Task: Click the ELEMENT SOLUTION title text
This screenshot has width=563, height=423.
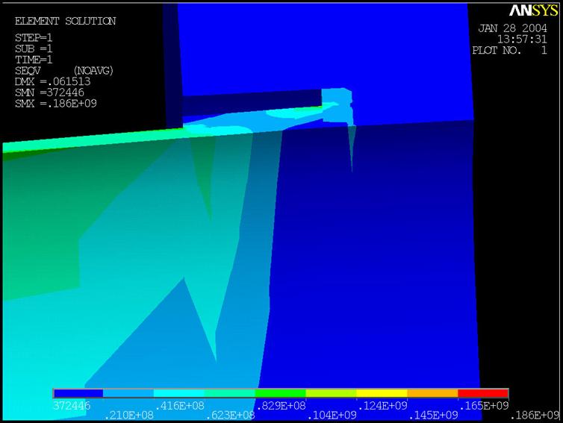Action: [x=66, y=21]
